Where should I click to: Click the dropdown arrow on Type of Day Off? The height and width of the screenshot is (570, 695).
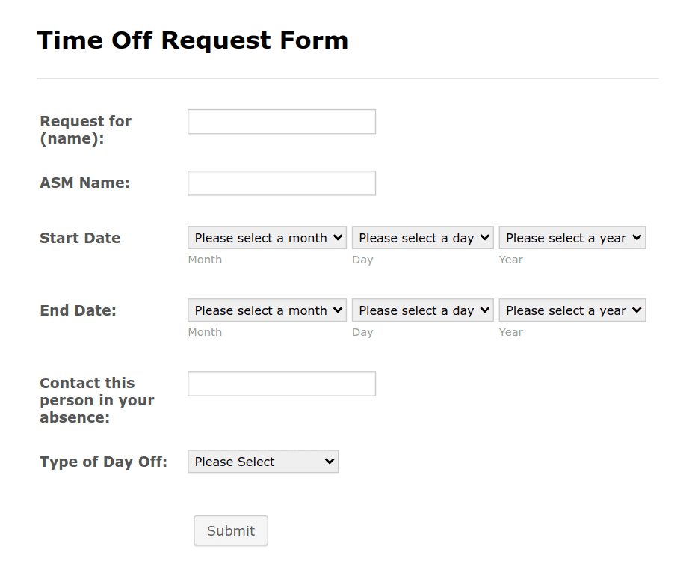[x=330, y=462]
